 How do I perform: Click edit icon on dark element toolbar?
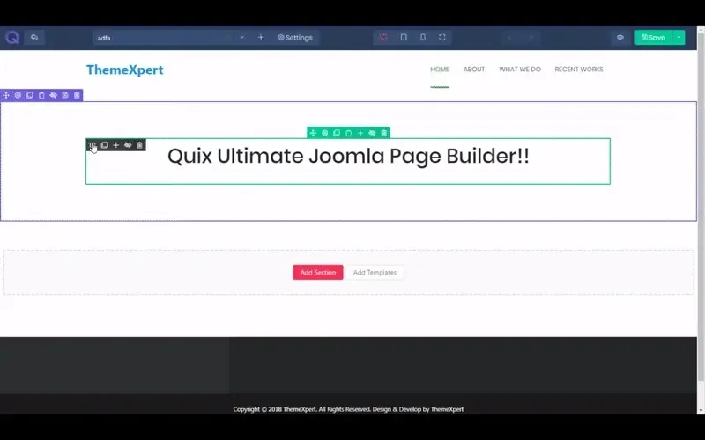point(93,145)
